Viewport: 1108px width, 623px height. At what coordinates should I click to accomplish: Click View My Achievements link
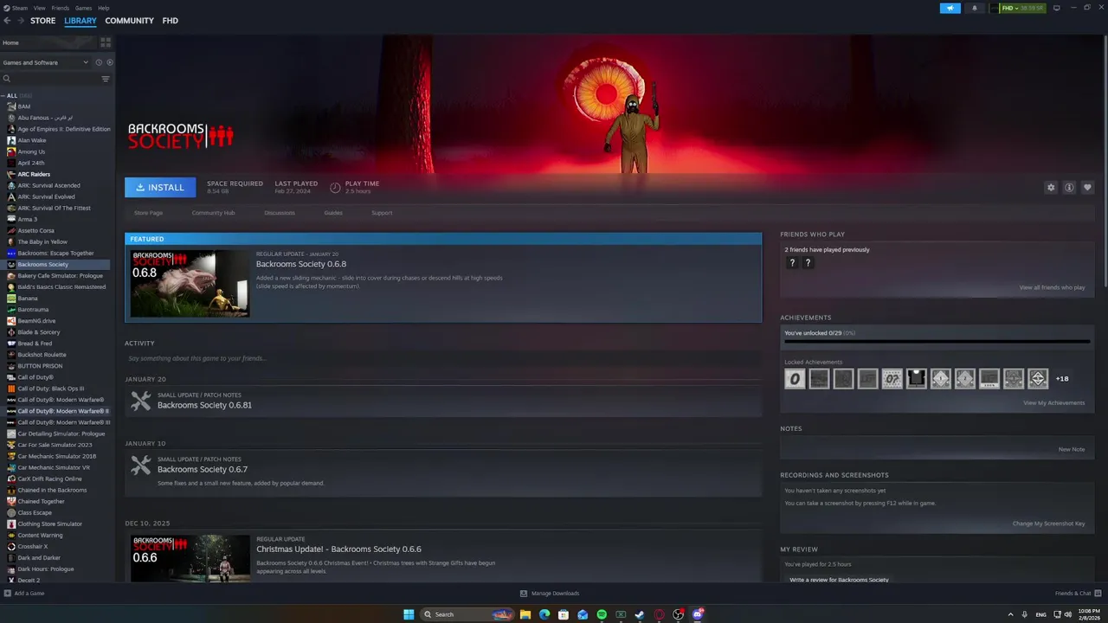(1053, 403)
